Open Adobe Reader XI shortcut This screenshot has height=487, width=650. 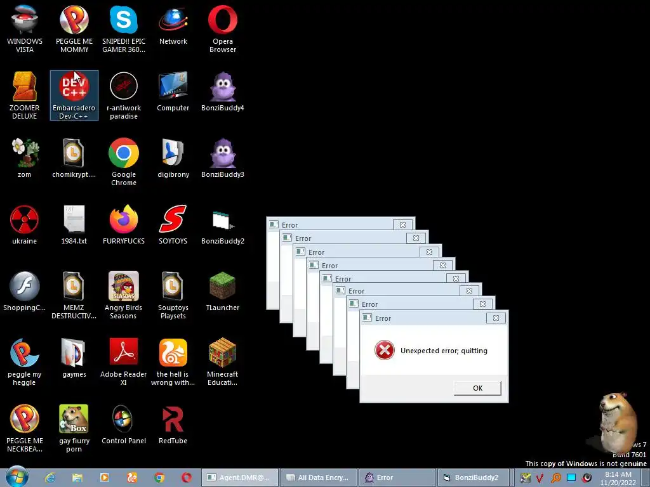124,362
